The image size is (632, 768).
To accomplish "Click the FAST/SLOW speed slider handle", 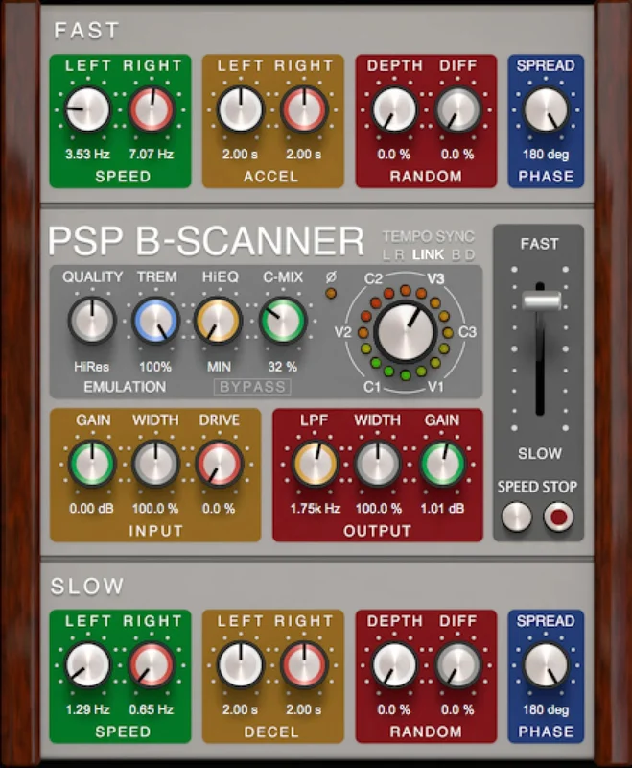I will (541, 300).
